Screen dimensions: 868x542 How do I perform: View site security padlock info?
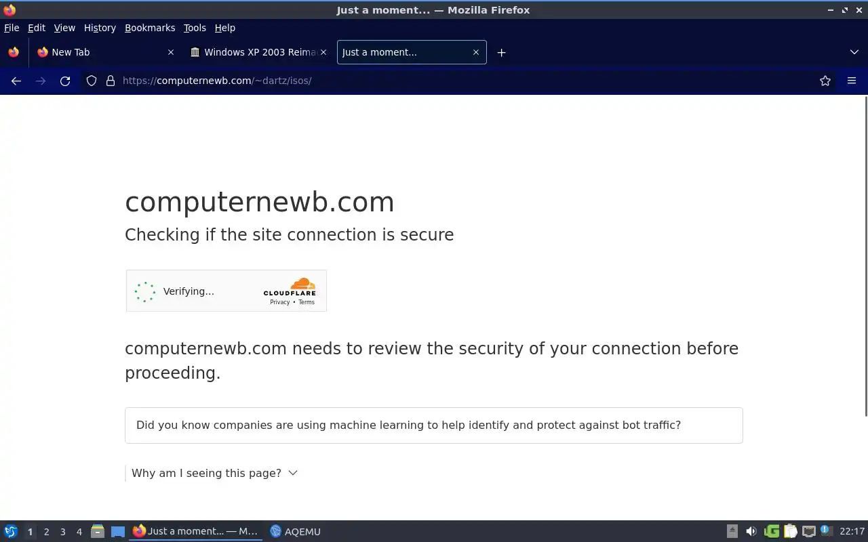(111, 81)
